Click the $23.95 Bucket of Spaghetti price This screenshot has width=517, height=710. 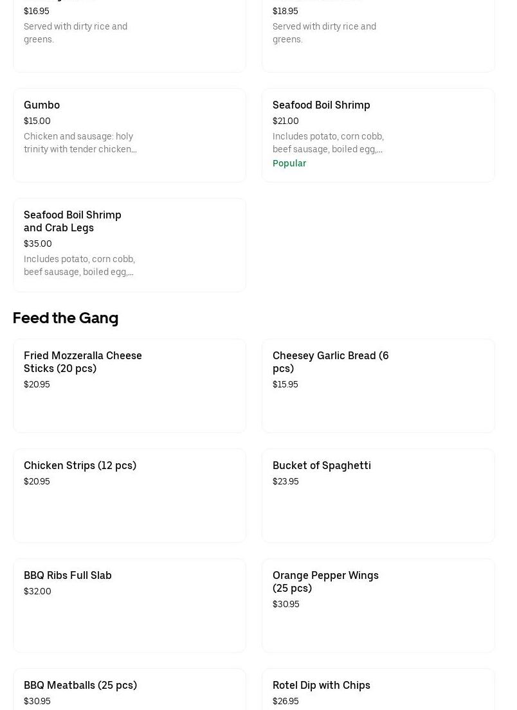coord(286,481)
